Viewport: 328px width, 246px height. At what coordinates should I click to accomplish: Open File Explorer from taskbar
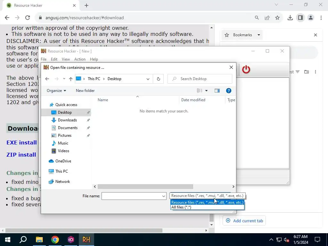coord(39,240)
